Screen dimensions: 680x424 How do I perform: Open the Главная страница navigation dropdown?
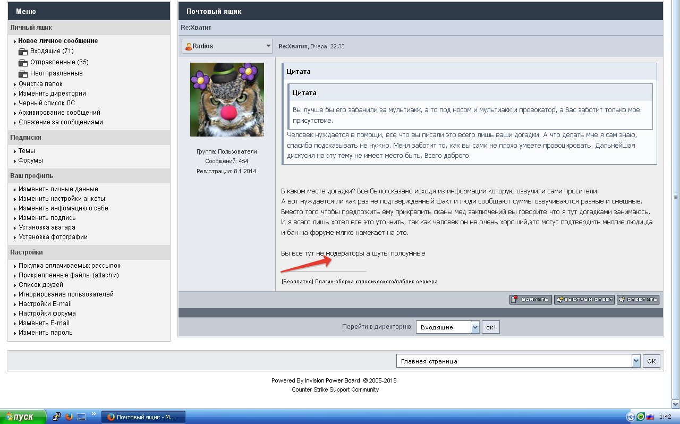518,361
